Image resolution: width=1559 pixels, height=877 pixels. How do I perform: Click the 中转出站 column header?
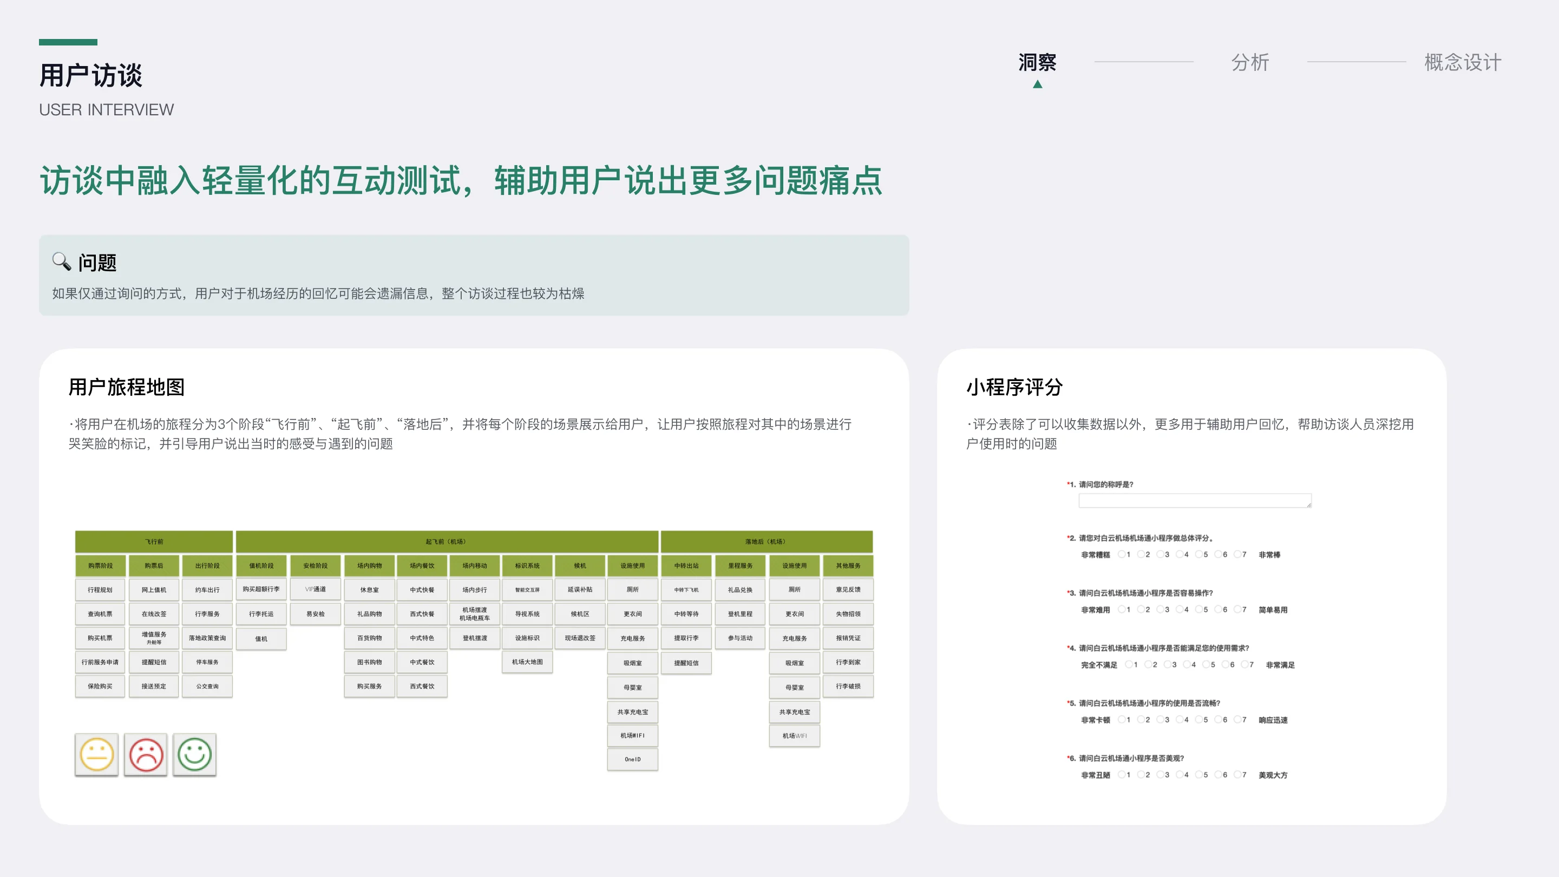686,565
